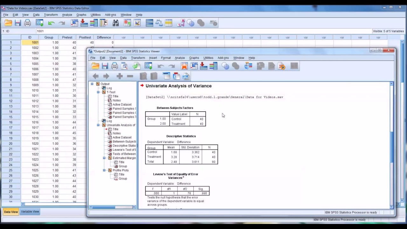Click Levene's Sig. value .990
Viewport: 407px width, 229px height.
(x=203, y=193)
